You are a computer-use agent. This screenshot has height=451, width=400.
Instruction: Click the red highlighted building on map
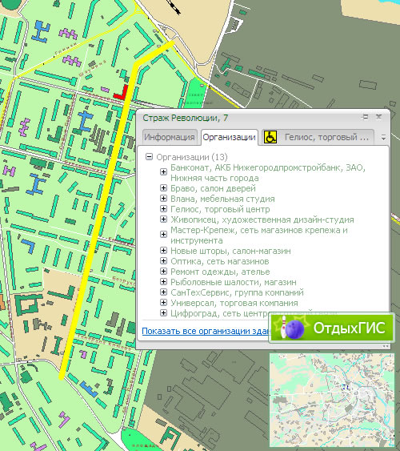[122, 93]
